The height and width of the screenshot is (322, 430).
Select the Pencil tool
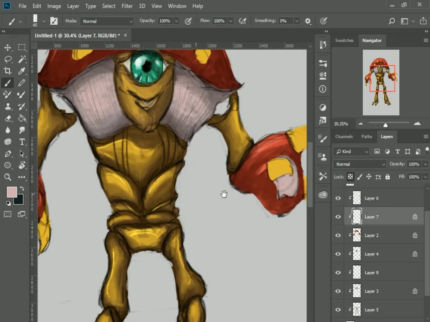tap(22, 83)
